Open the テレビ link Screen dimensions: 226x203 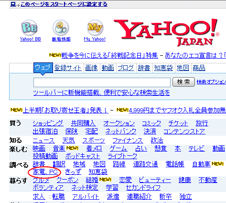[197, 149]
